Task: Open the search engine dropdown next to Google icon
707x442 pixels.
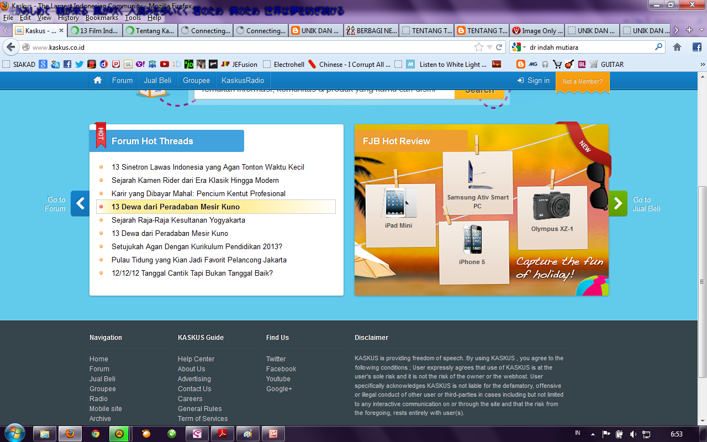Action: click(x=525, y=47)
